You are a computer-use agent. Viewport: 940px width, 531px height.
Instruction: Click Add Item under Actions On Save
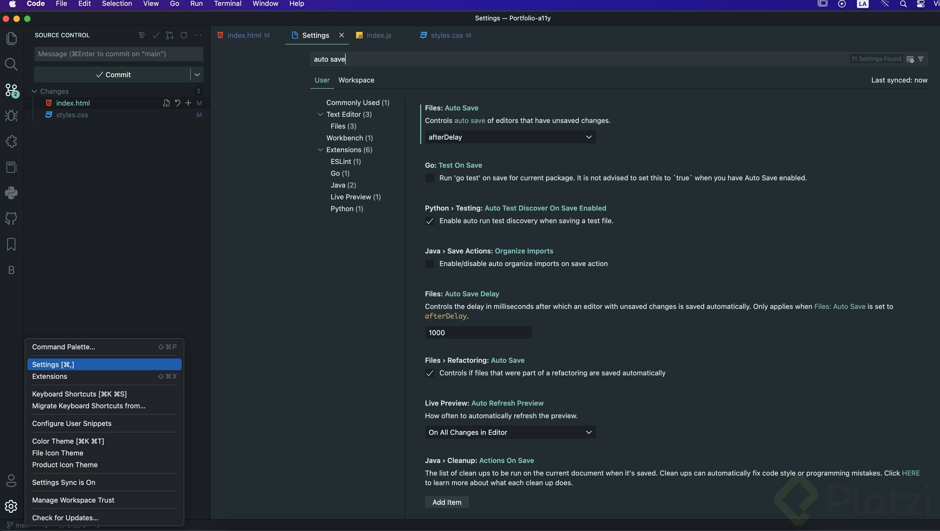click(x=447, y=502)
